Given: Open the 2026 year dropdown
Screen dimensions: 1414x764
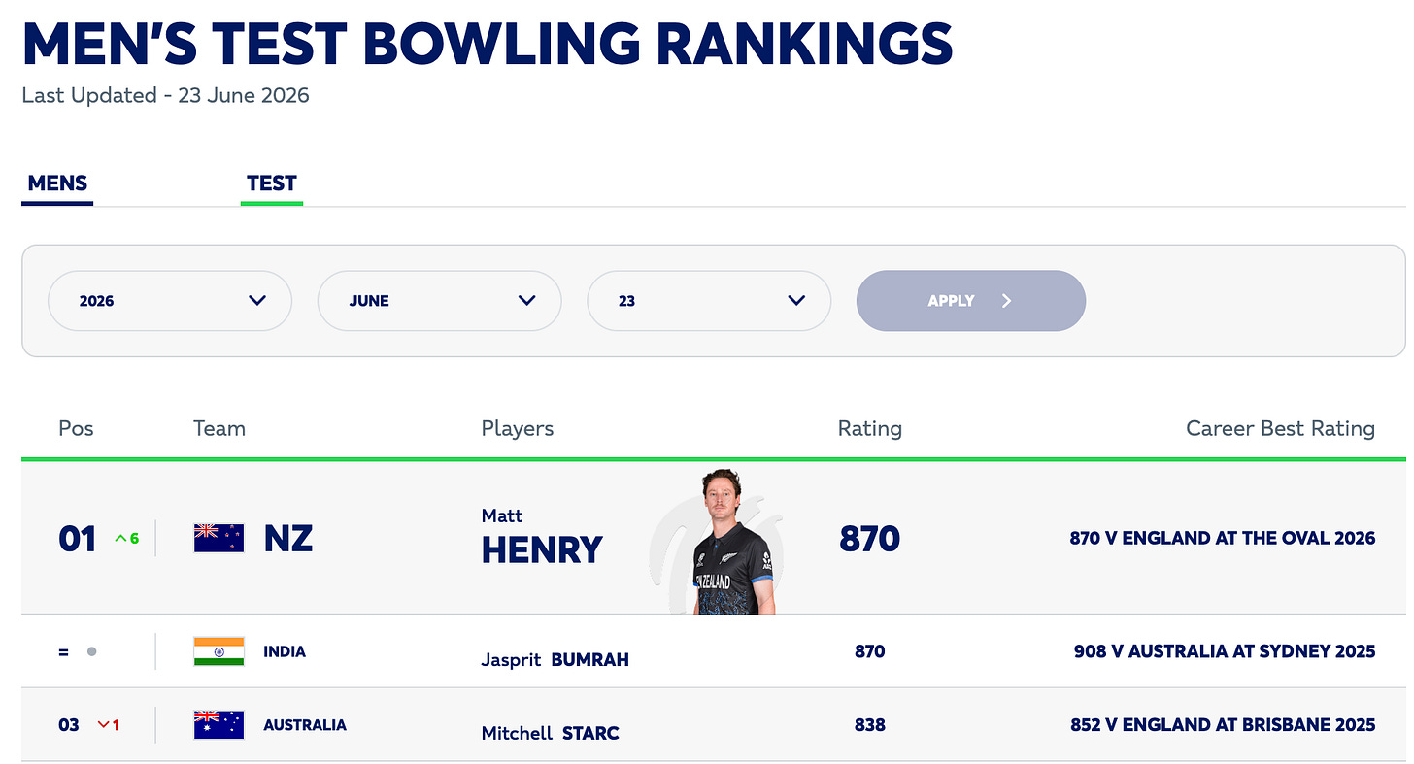Looking at the screenshot, I should pyautogui.click(x=170, y=301).
